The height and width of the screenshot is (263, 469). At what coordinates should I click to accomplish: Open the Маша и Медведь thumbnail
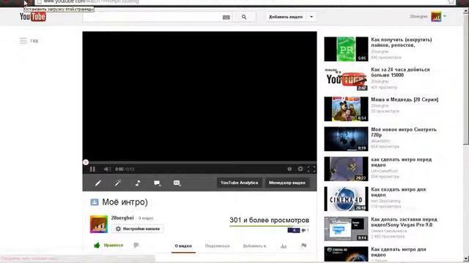pos(346,109)
